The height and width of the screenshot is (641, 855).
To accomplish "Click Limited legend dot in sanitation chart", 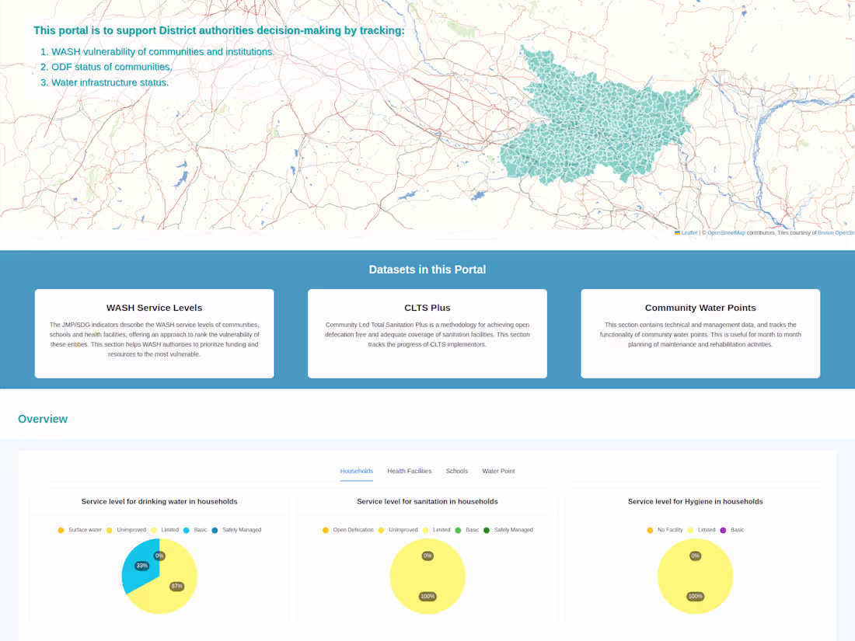I will pos(425,531).
